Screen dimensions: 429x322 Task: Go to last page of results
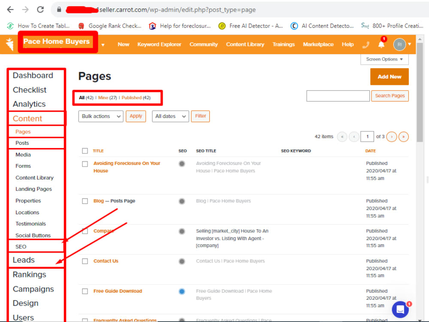404,137
